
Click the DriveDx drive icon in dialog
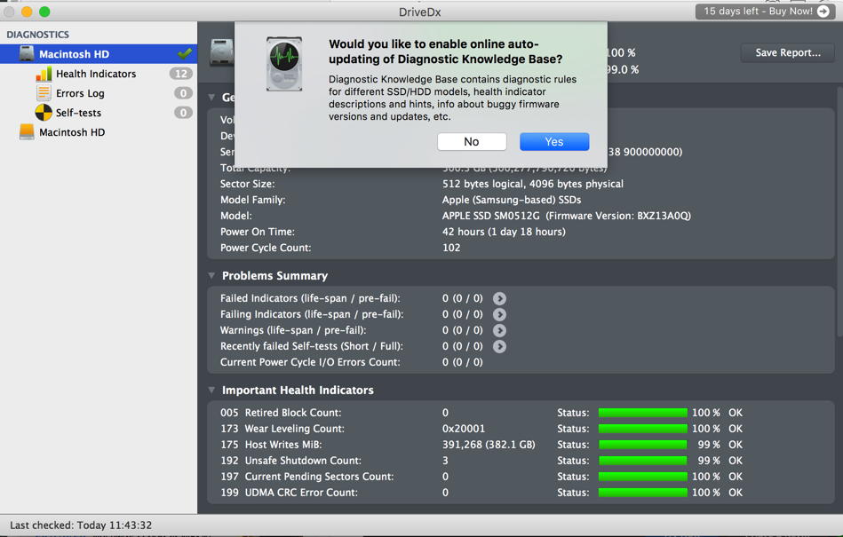coord(284,64)
